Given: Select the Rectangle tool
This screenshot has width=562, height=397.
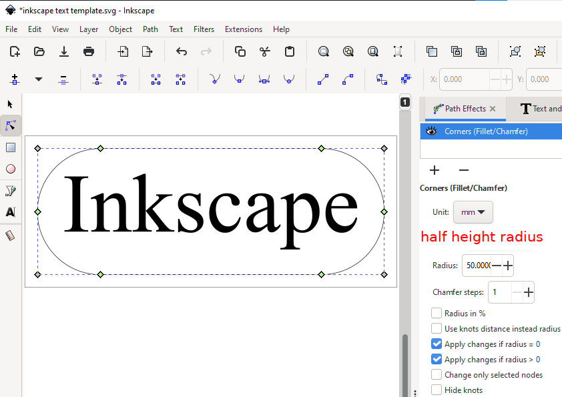Looking at the screenshot, I should (11, 147).
